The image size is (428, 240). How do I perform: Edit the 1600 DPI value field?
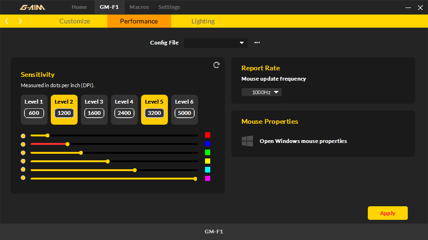tap(94, 113)
